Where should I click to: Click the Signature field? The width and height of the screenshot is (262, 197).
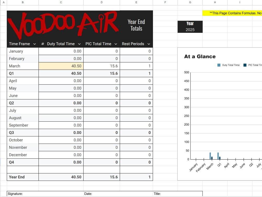point(45,194)
